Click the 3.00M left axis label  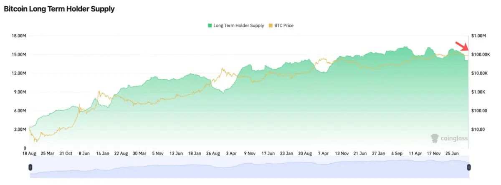(20, 129)
